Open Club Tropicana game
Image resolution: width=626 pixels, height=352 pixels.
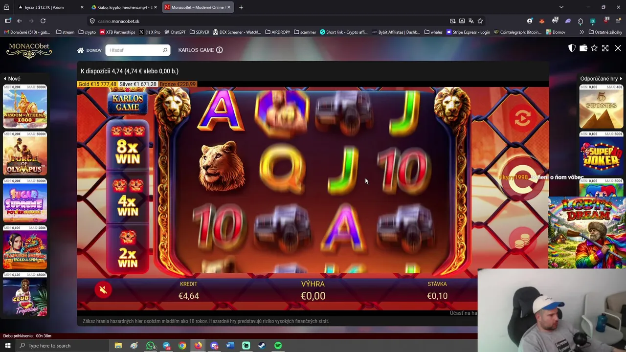tap(25, 294)
